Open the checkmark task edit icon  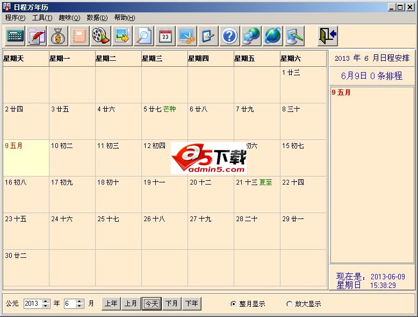tap(208, 36)
